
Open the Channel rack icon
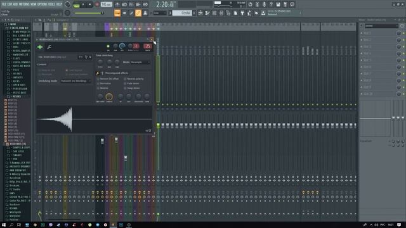[x=214, y=13]
